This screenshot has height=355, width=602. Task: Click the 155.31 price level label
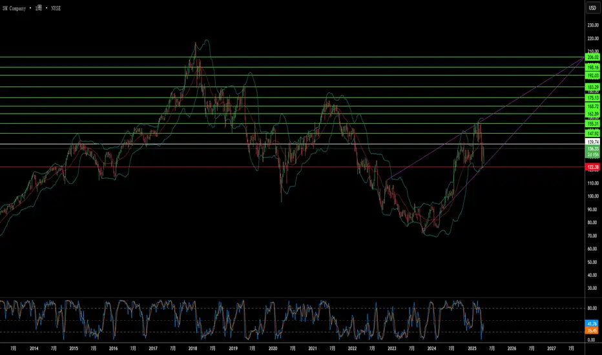click(x=592, y=123)
